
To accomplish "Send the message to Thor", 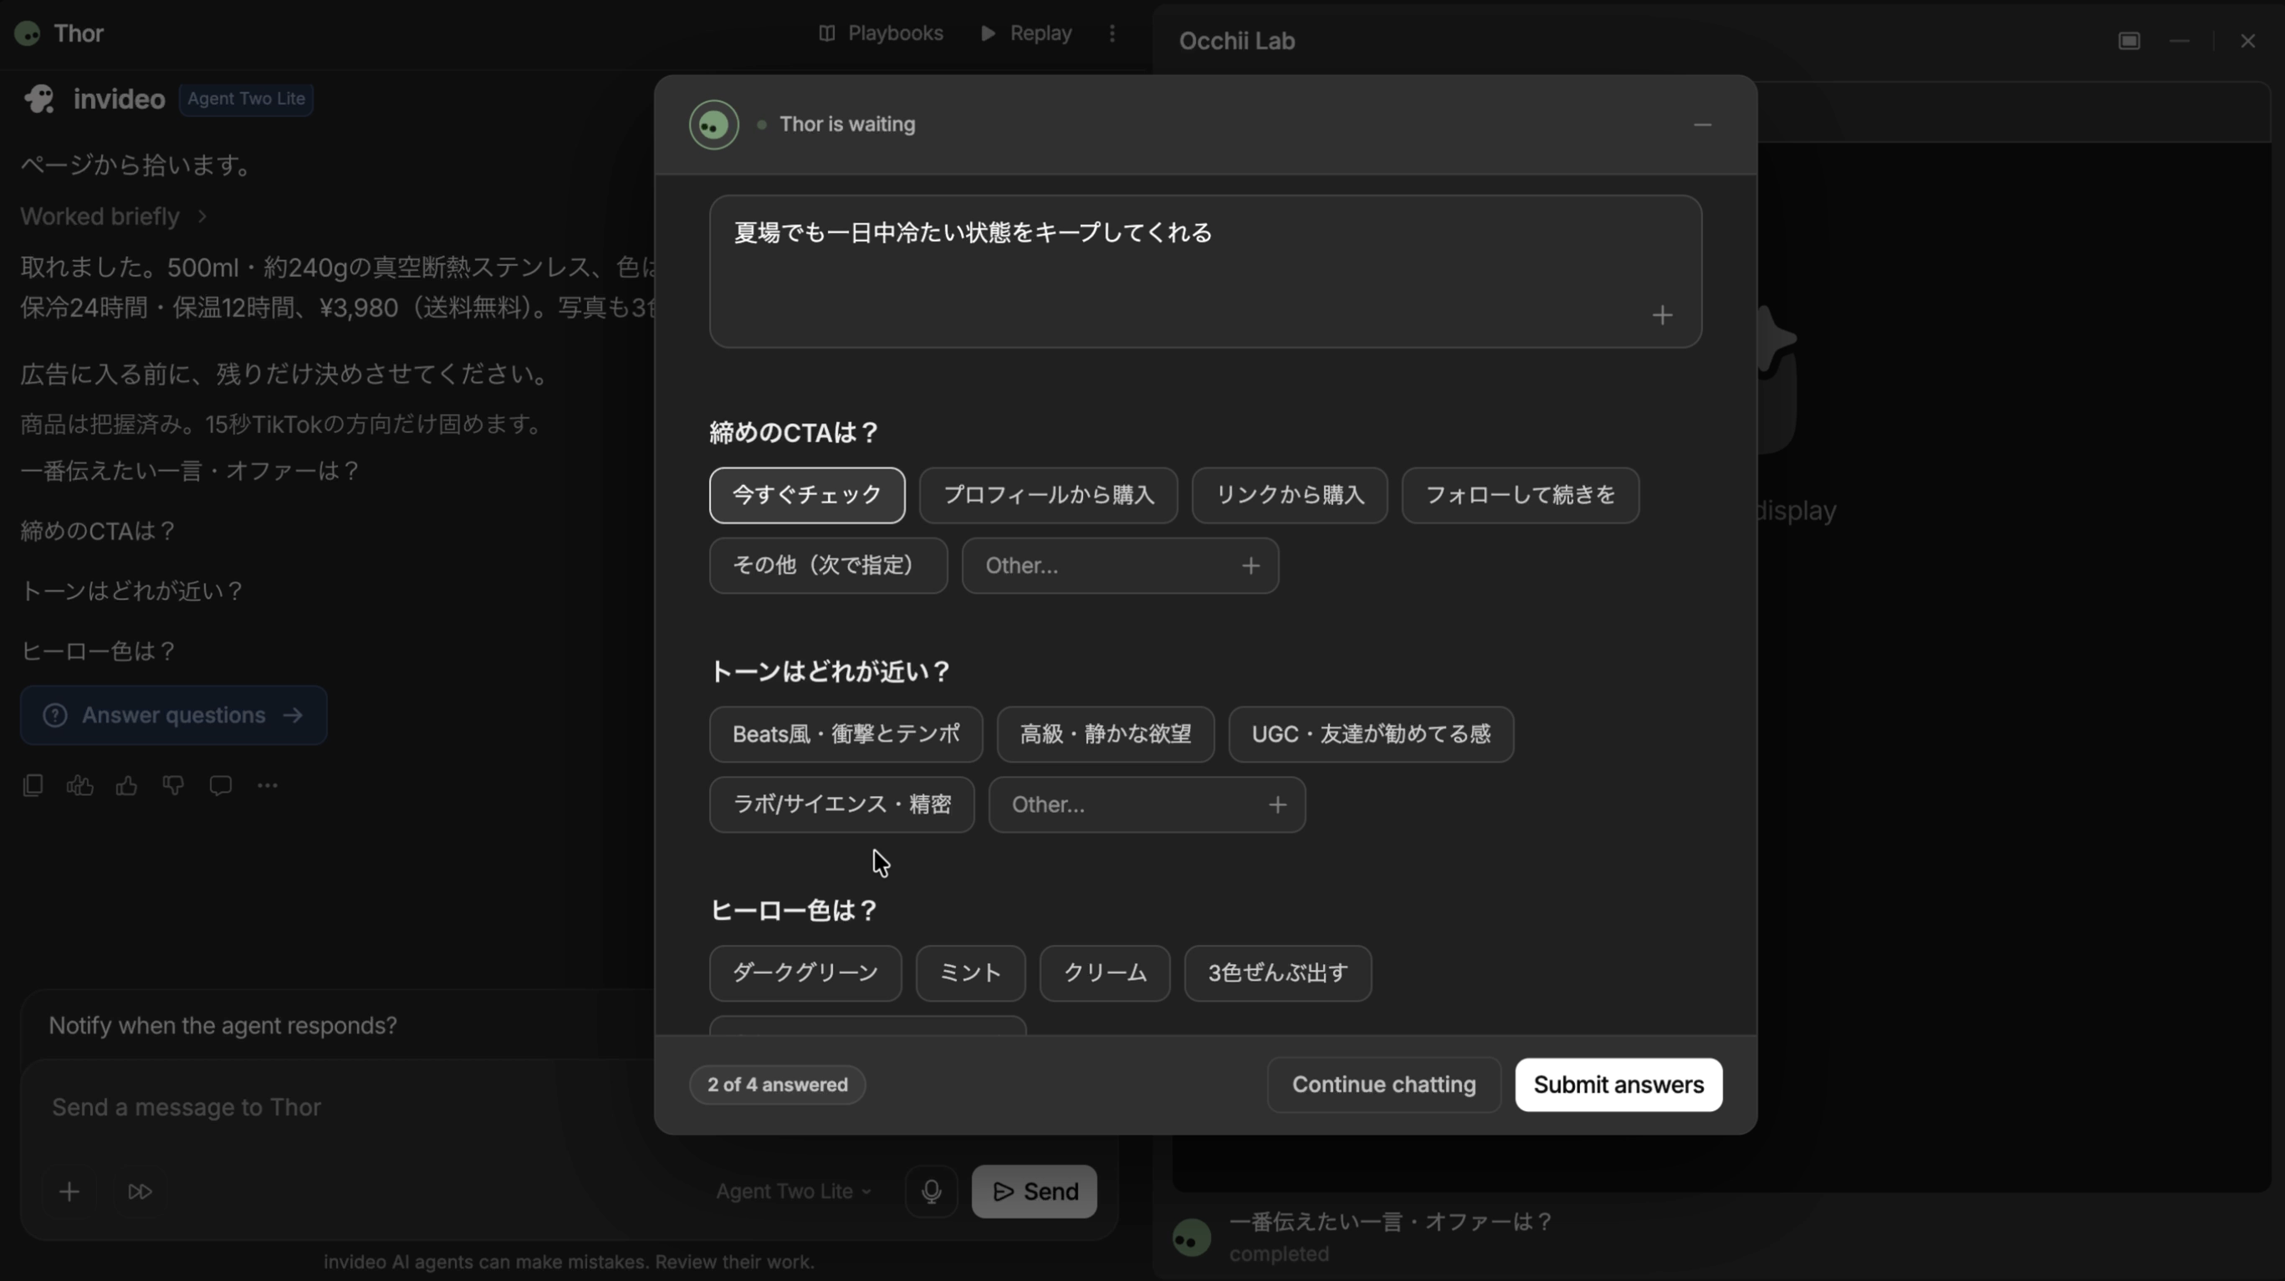I will coord(1034,1192).
